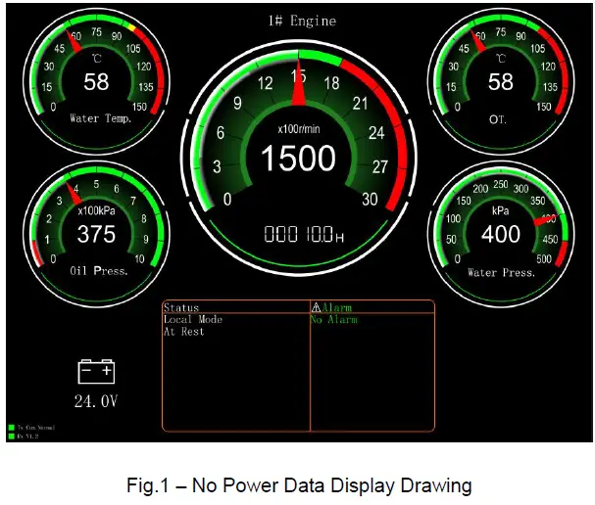Click the green Rx V1.2 indicator square

coord(12,436)
